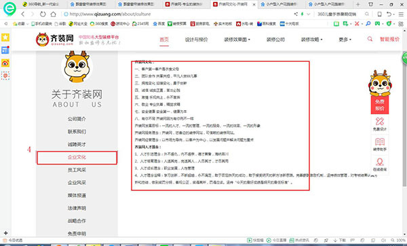Open 企业风采 in About sidebar
The height and width of the screenshot is (246, 407).
pyautogui.click(x=77, y=183)
